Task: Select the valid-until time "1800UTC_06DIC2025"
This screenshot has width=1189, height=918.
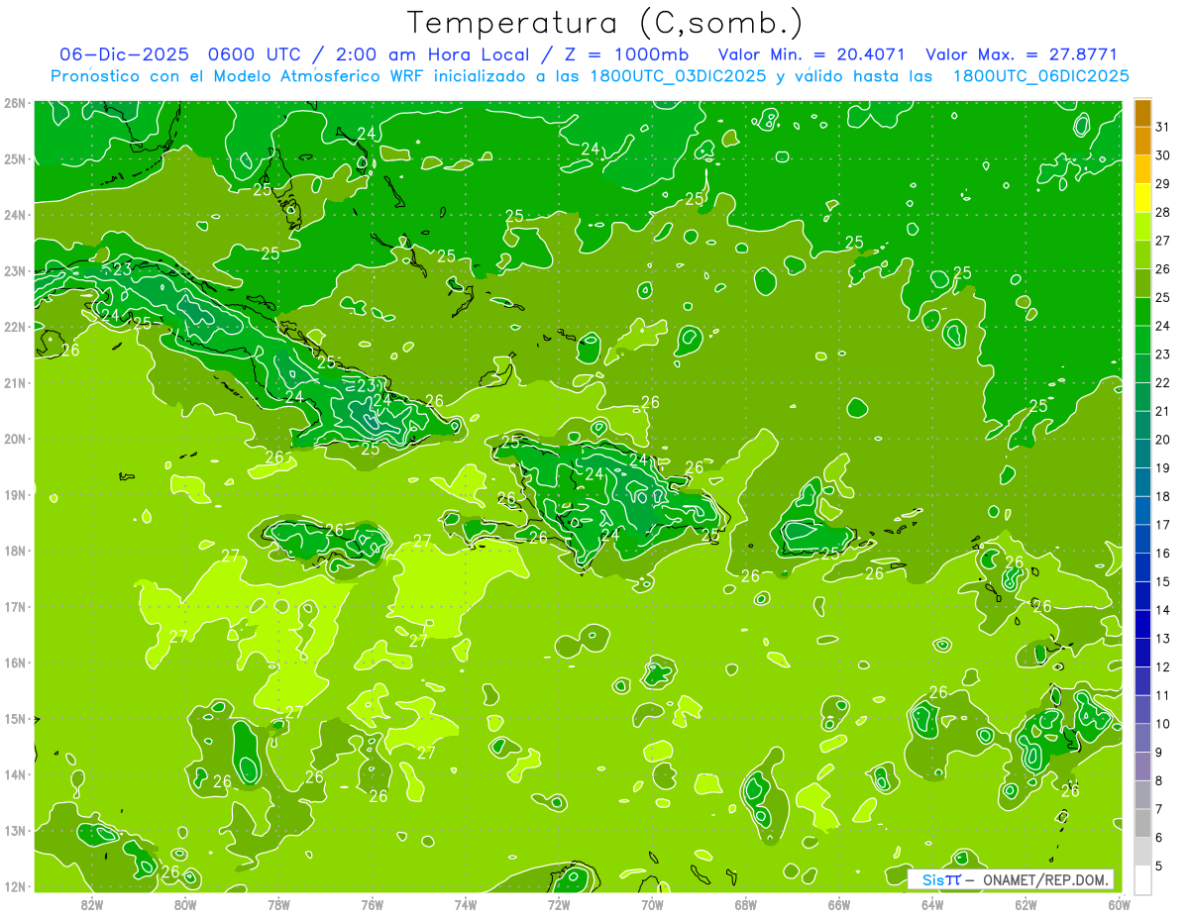Action: (x=1040, y=75)
